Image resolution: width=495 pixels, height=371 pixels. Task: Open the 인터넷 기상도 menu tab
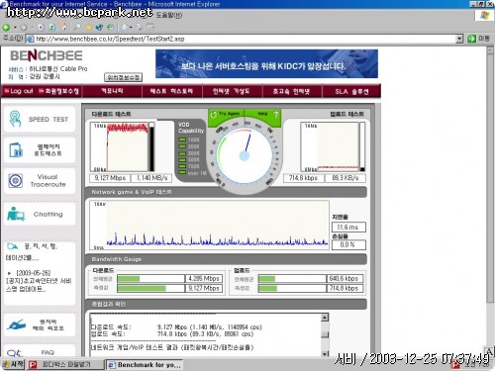click(232, 91)
